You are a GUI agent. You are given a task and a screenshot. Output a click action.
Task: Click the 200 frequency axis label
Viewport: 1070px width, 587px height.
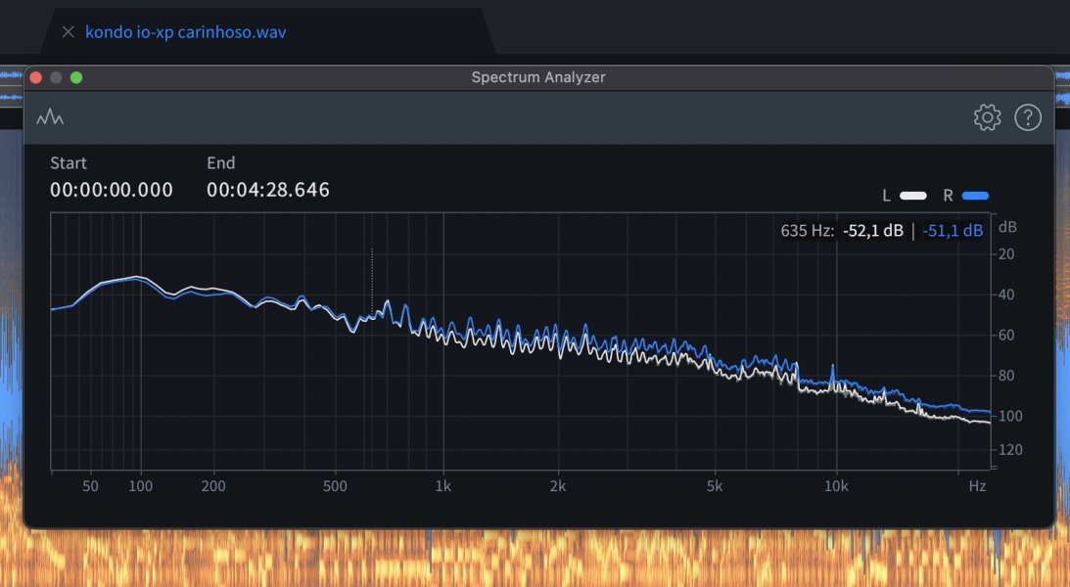(x=213, y=486)
